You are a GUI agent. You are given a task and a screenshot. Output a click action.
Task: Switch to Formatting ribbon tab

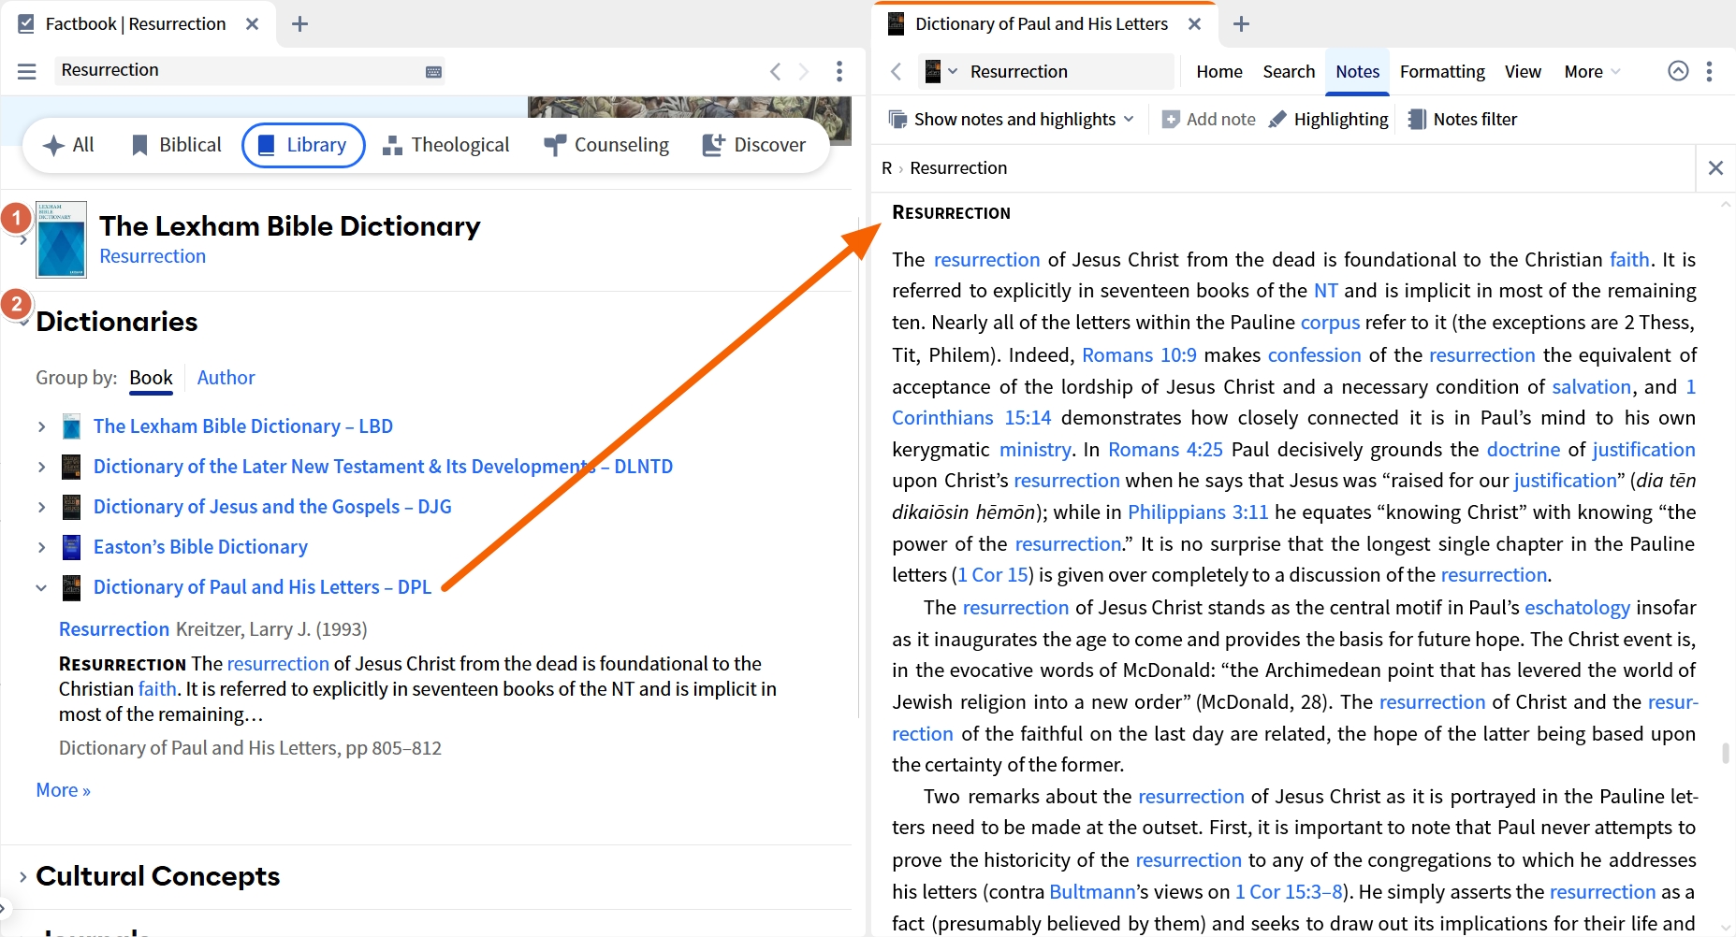[x=1442, y=72]
